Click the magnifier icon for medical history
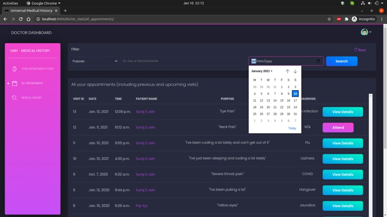 tap(14, 98)
